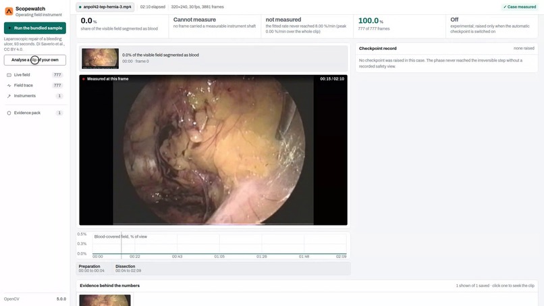Click the 'none raised' status label

tap(524, 48)
